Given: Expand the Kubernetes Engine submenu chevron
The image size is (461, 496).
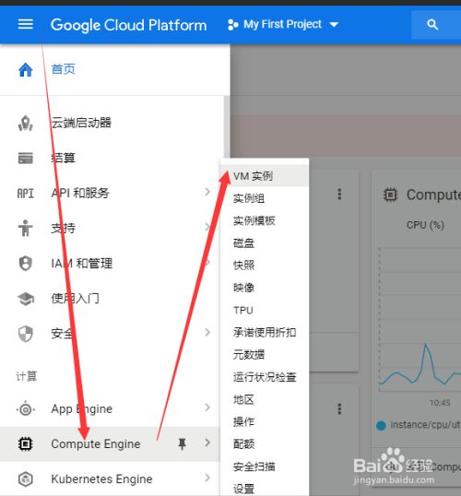Looking at the screenshot, I should [x=207, y=478].
